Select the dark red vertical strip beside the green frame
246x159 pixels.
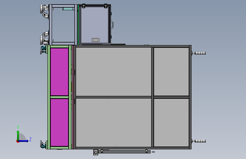(x=73, y=97)
